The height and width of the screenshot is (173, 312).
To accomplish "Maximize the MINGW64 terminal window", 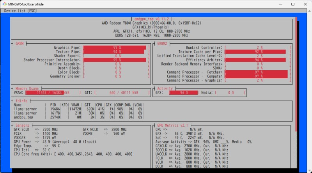I will pos(293,4).
